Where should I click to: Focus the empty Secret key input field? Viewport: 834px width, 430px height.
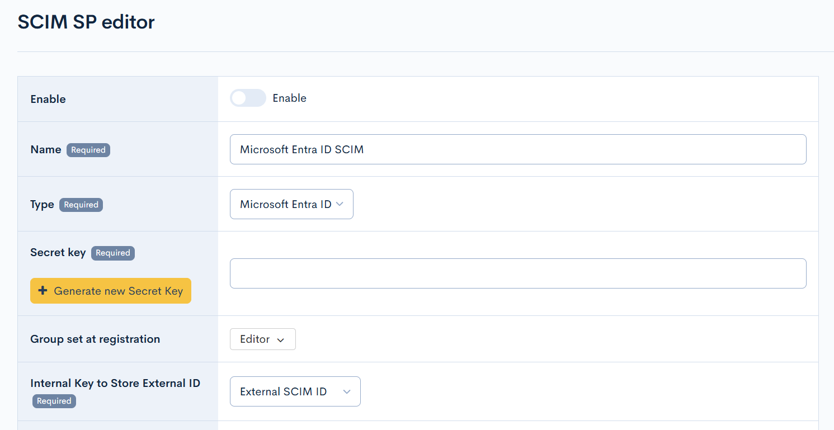tap(517, 273)
